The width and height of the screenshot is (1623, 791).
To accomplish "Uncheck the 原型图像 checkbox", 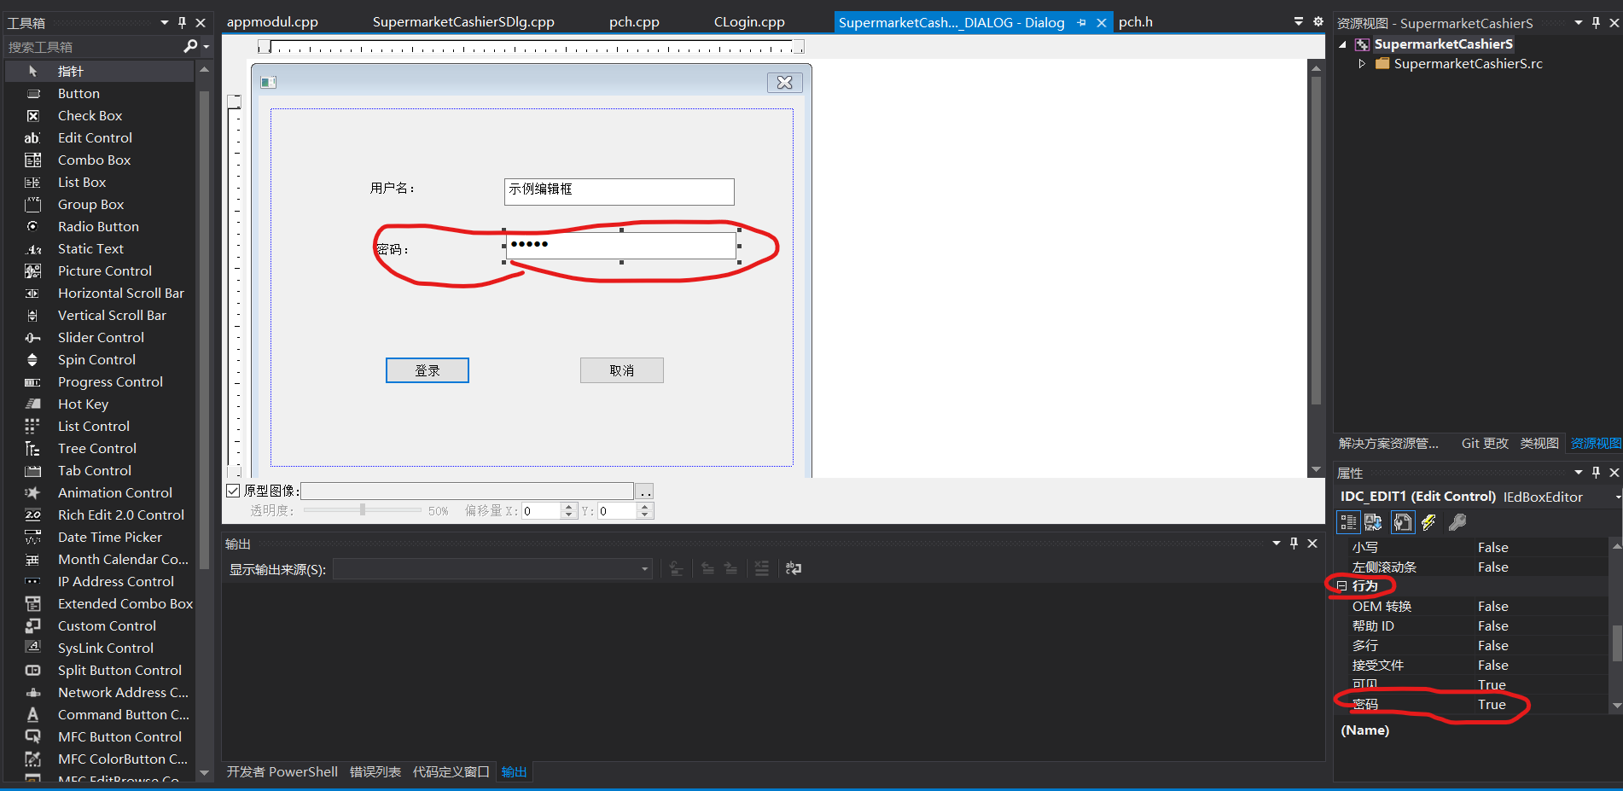I will coord(233,490).
